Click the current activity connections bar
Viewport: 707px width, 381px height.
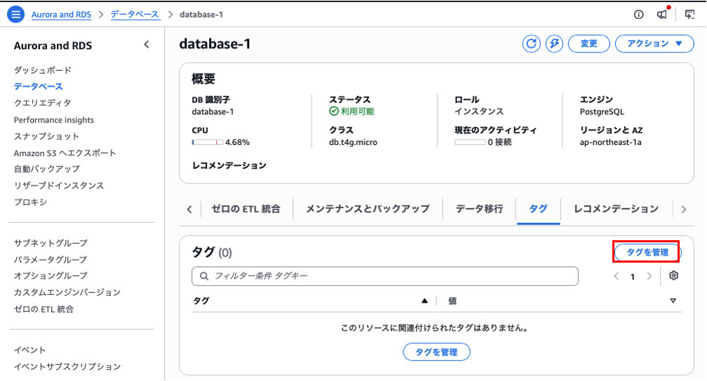click(x=470, y=142)
